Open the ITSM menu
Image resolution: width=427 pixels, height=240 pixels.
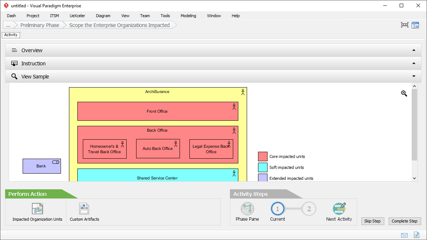[54, 16]
